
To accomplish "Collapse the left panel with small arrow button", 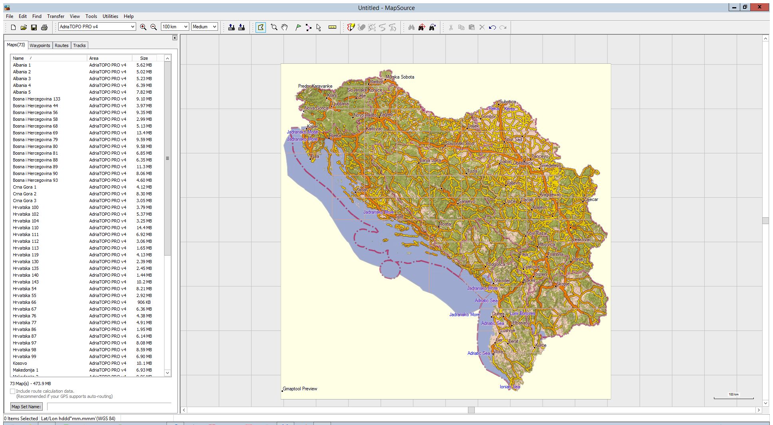I will [x=174, y=38].
